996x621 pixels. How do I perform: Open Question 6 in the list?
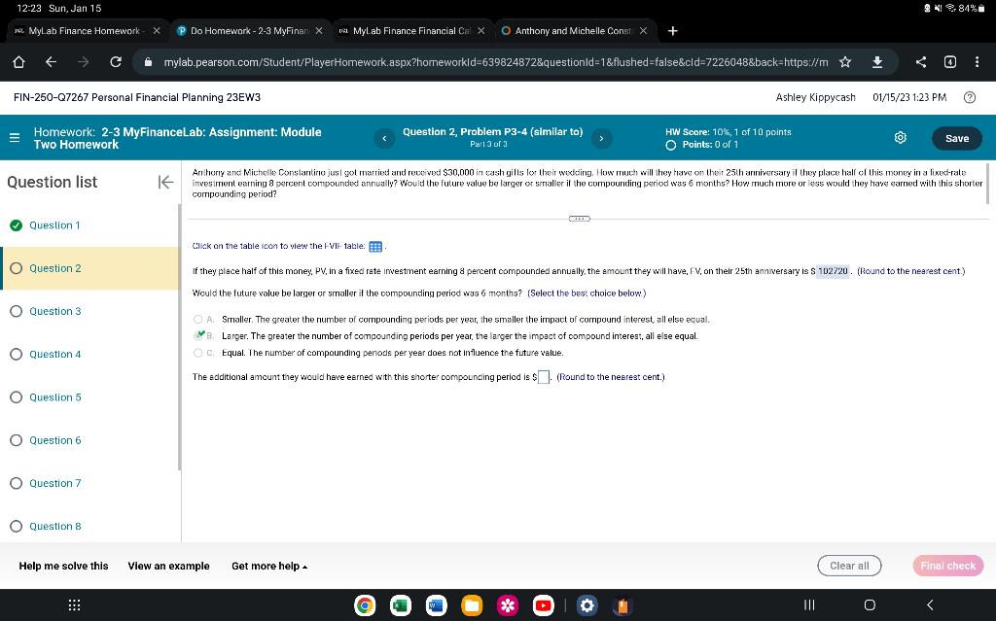pos(55,440)
